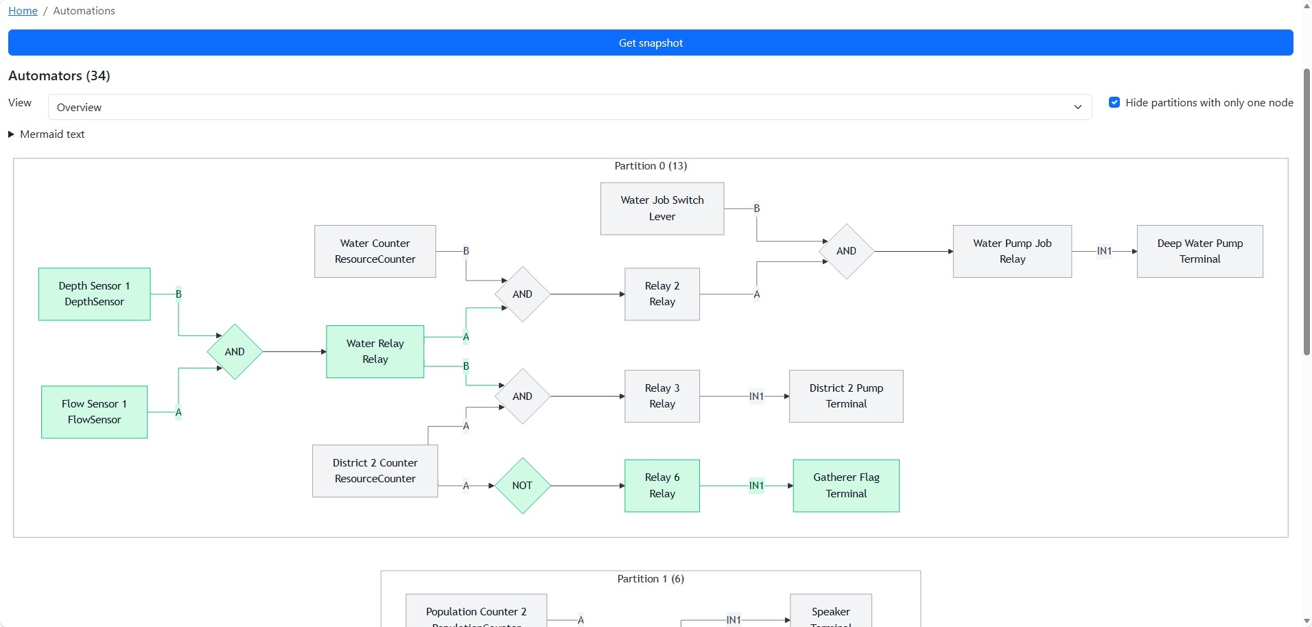Open the View dropdown showing Overview
Image resolution: width=1312 pixels, height=627 pixels.
click(x=570, y=107)
